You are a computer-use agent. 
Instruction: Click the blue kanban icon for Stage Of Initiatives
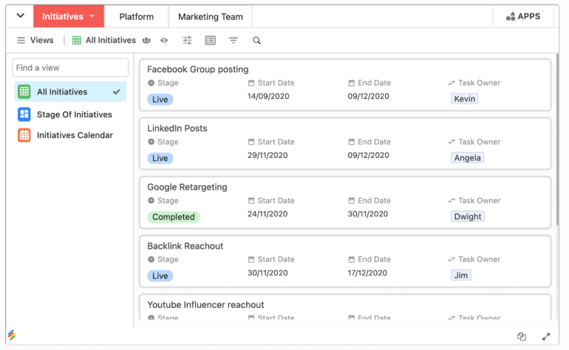(x=24, y=114)
